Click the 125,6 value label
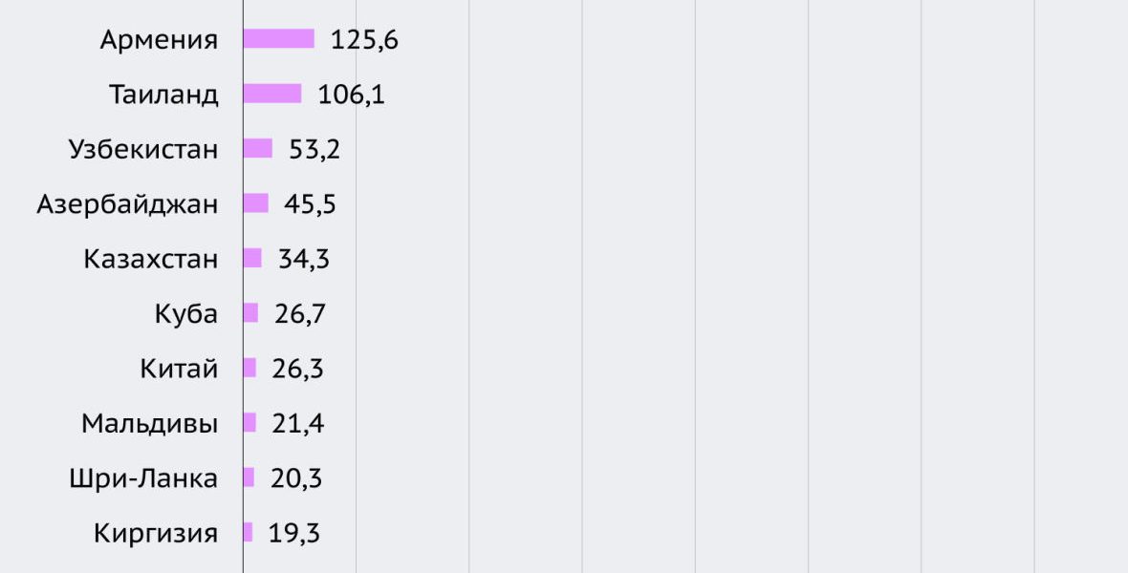This screenshot has width=1128, height=573. click(364, 40)
